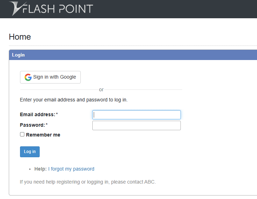Image resolution: width=257 pixels, height=199 pixels.
Task: Click the Password field label
Action: pos(32,125)
